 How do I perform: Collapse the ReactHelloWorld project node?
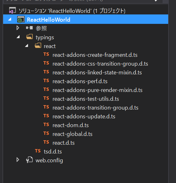pos(10,19)
